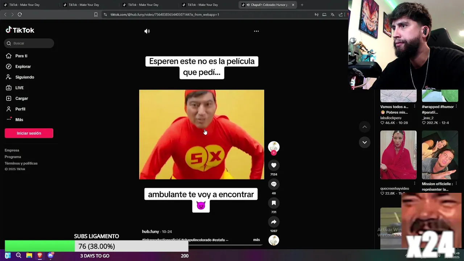Share the video with the arrow icon

click(274, 222)
